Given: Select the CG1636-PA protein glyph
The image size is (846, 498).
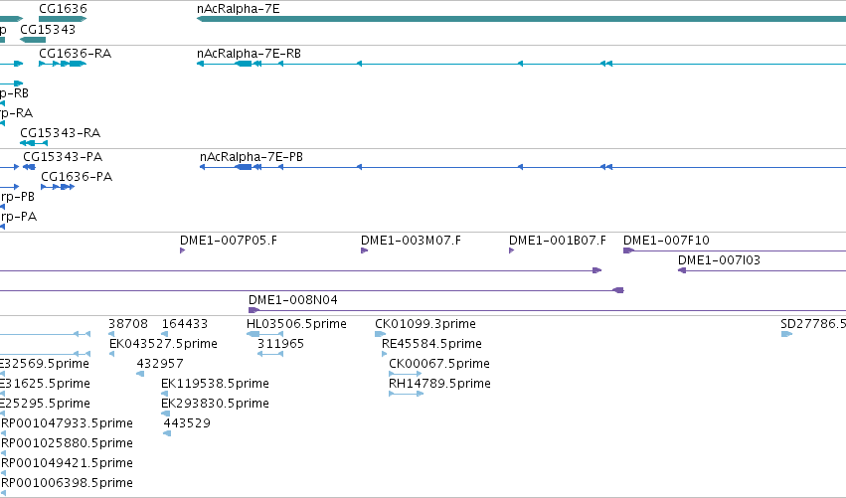Looking at the screenshot, I should pos(58,187).
